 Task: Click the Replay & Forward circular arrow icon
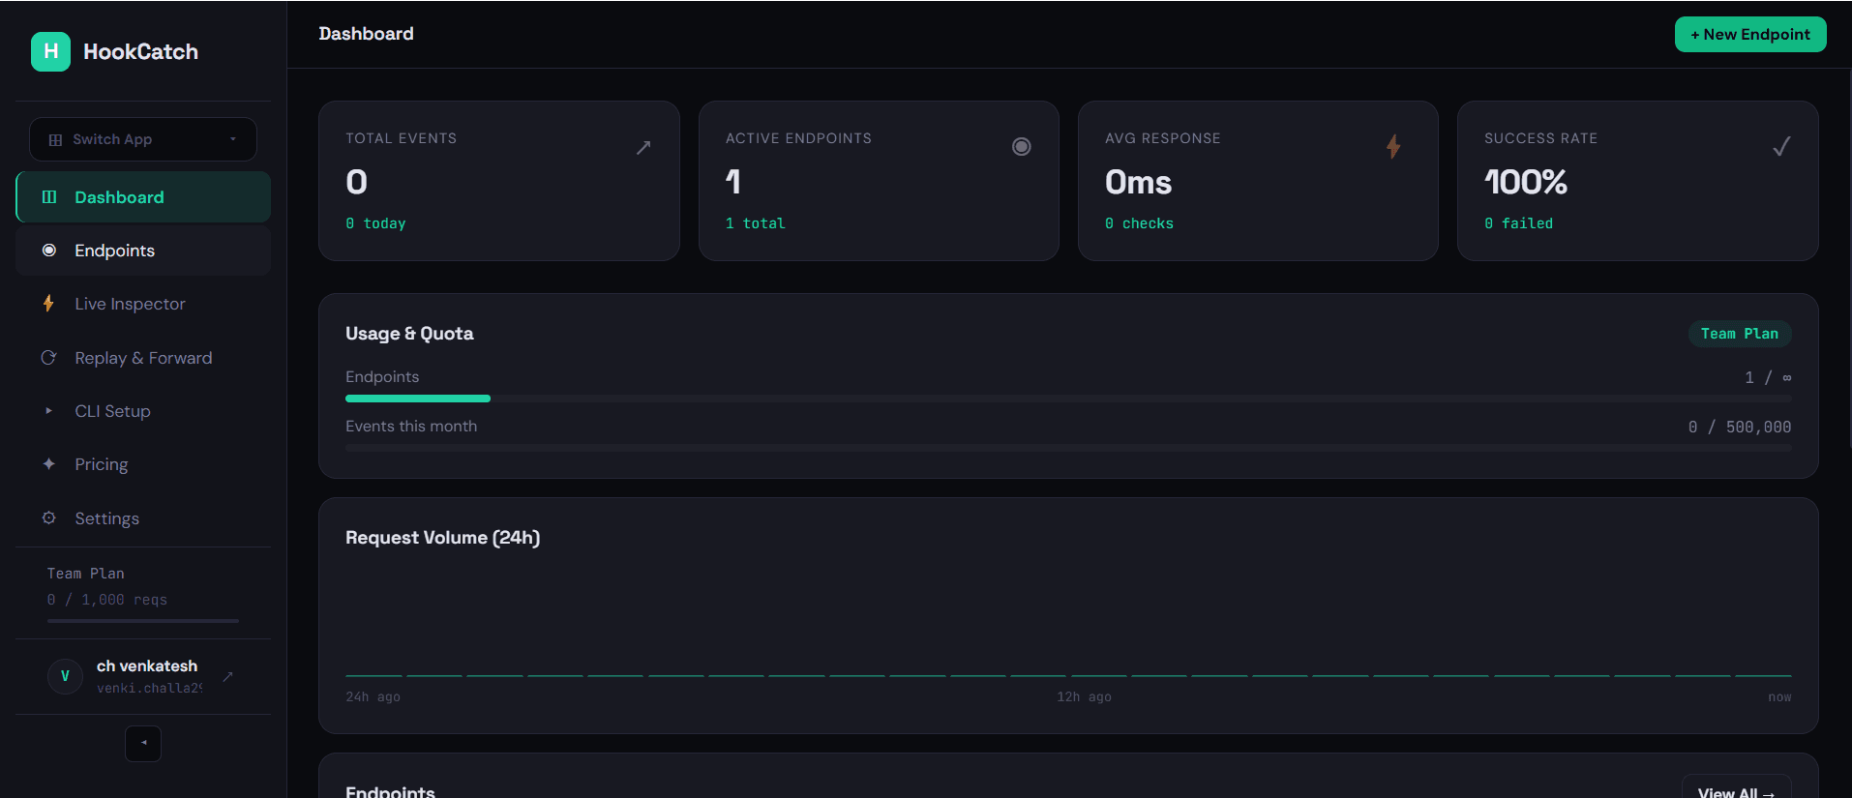(x=48, y=357)
